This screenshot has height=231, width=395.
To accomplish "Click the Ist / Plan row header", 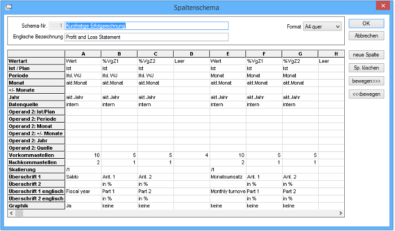I will click(x=36, y=68).
